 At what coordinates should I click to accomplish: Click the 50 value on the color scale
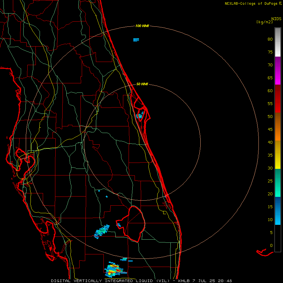click(270, 116)
